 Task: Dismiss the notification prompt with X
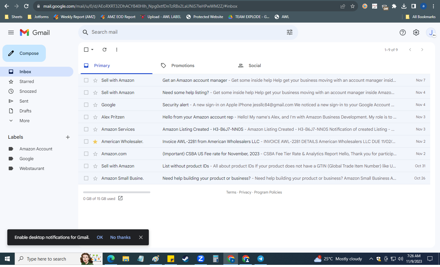tap(141, 237)
